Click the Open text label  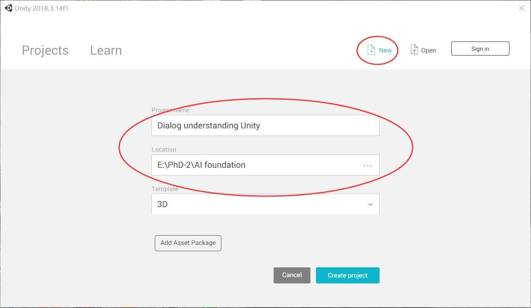point(428,50)
